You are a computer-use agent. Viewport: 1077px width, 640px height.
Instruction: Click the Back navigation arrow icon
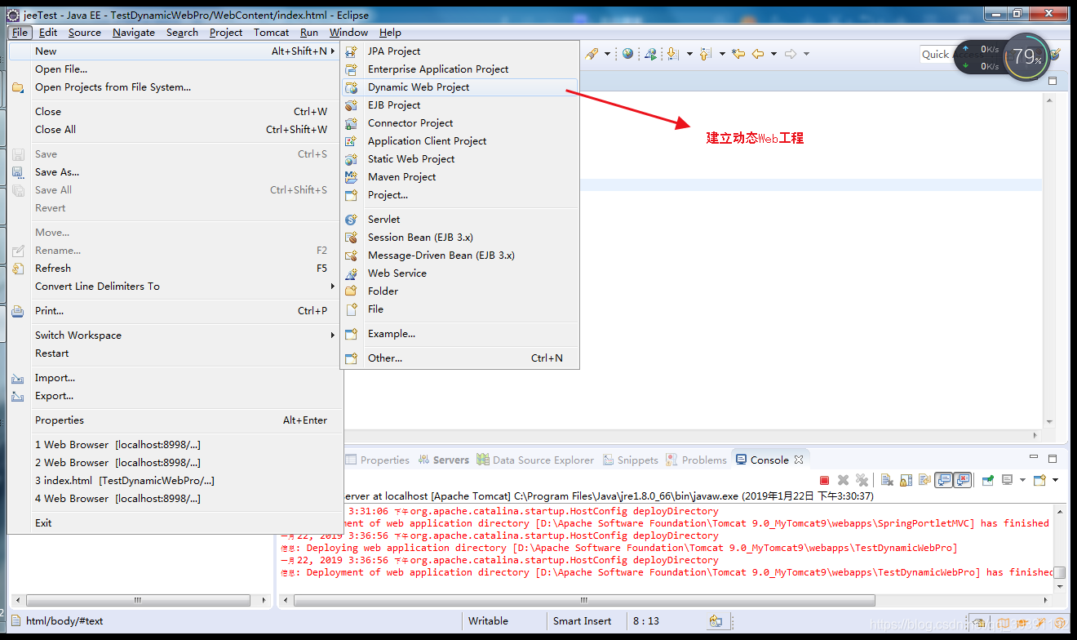(x=758, y=54)
